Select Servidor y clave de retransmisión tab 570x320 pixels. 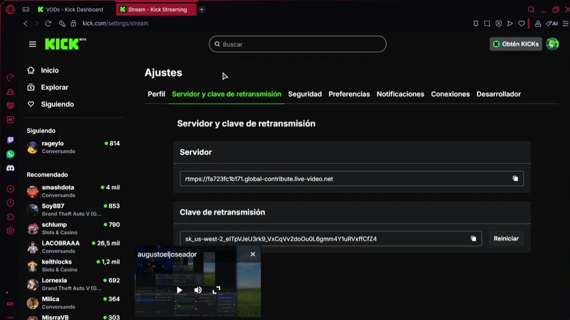coord(226,94)
